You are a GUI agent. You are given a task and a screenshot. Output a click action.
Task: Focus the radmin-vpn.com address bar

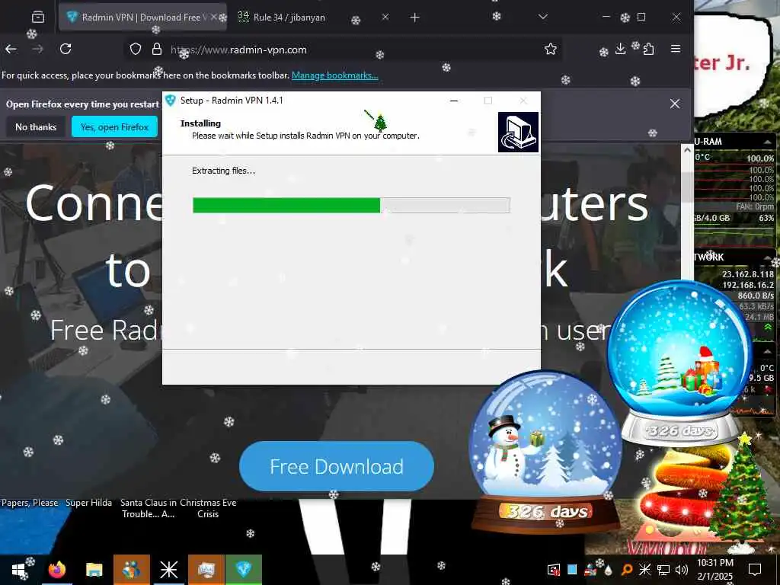pyautogui.click(x=344, y=50)
